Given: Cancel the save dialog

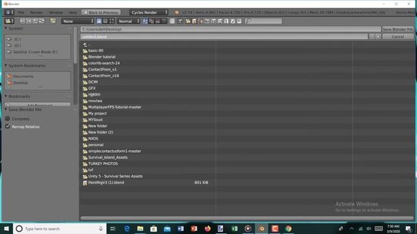Looking at the screenshot, I should pyautogui.click(x=398, y=36).
